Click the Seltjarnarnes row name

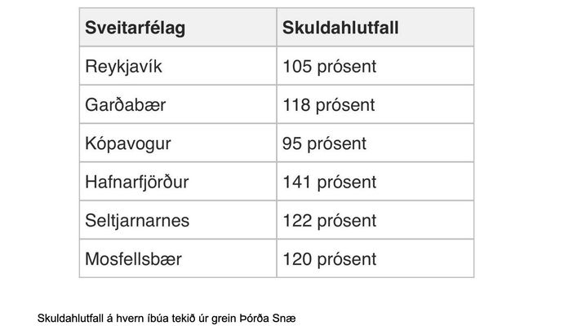136,221
